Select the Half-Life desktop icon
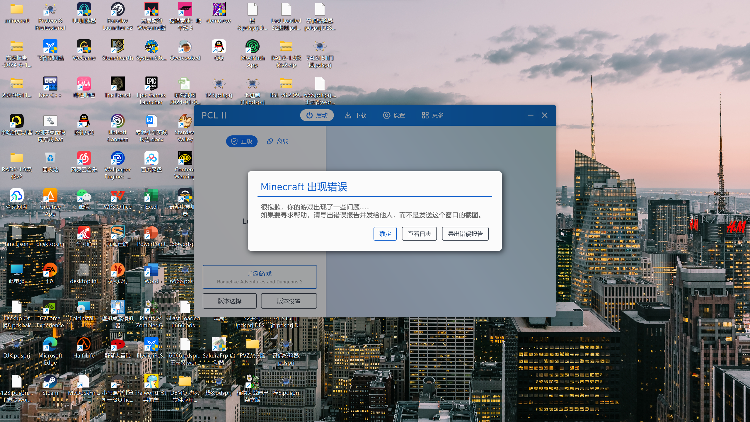The image size is (750, 422). (84, 348)
